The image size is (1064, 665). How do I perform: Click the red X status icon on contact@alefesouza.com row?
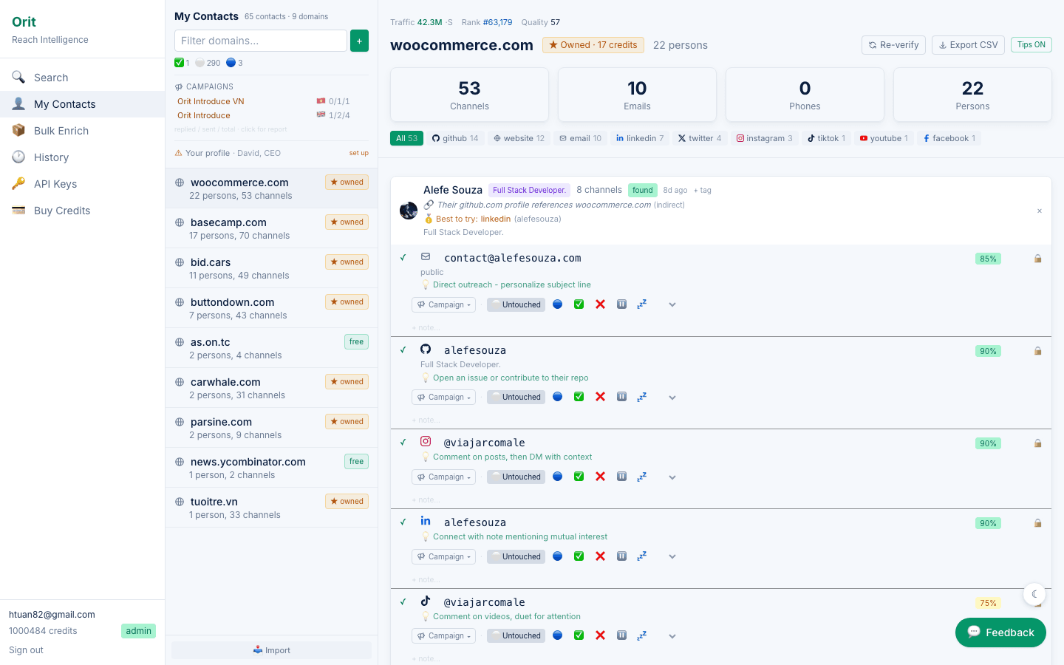[x=600, y=304]
